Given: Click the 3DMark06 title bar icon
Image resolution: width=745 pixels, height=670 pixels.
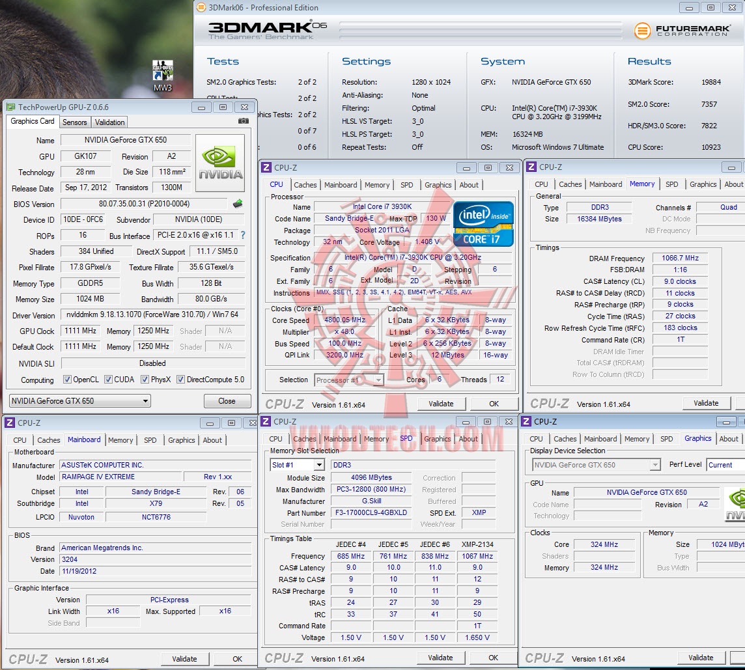Looking at the screenshot, I should pyautogui.click(x=201, y=7).
